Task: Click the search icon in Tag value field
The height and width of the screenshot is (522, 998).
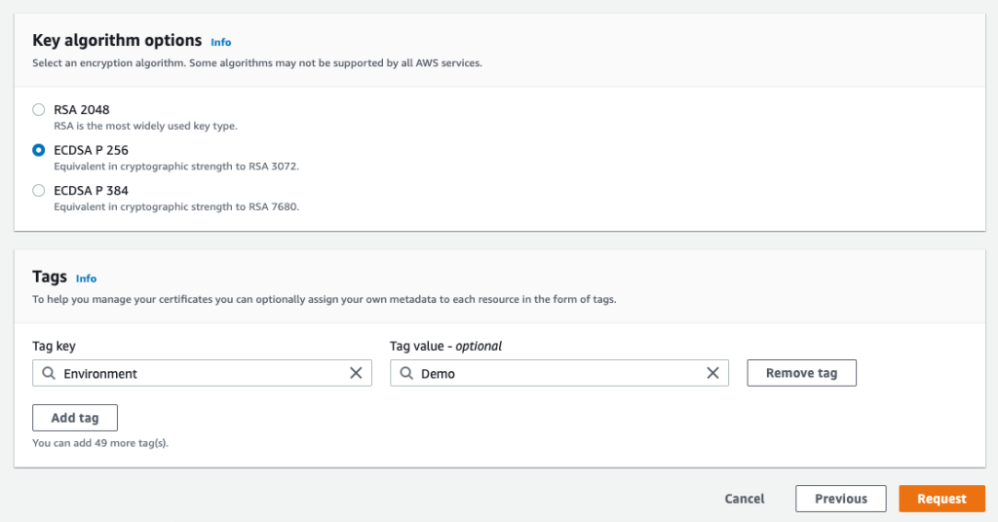Action: tap(404, 373)
